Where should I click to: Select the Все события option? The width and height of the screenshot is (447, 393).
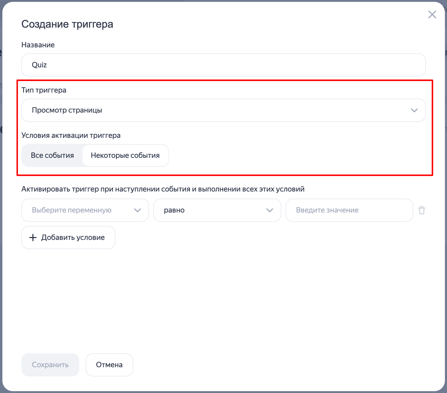(52, 155)
